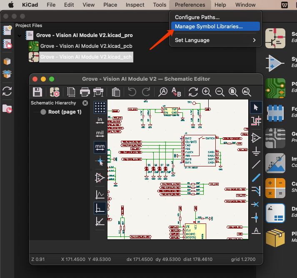Click Zoom to Objects icon
The image size is (297, 278).
247,92
